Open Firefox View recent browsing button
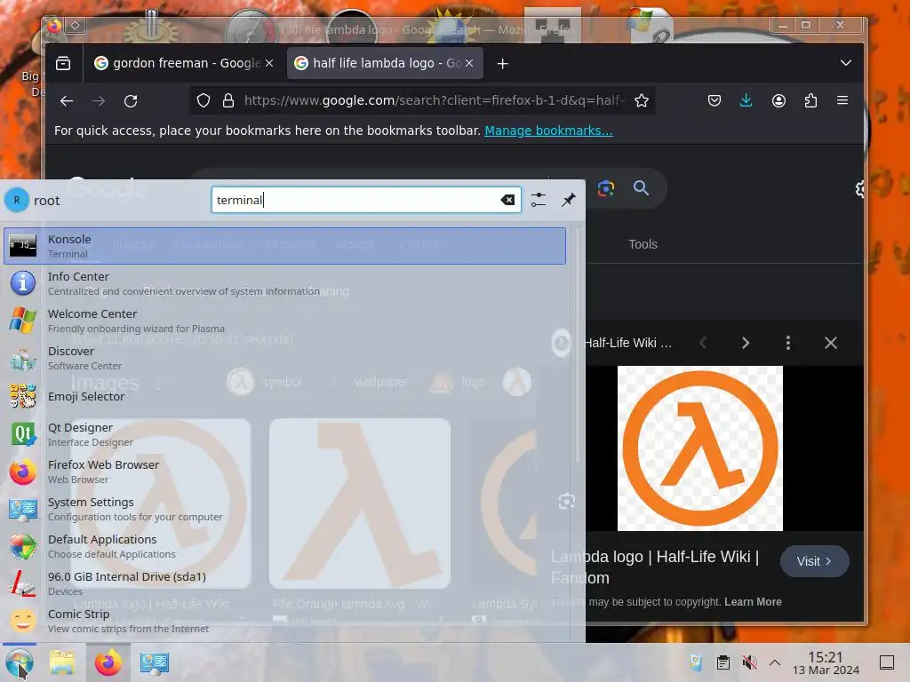 [63, 63]
